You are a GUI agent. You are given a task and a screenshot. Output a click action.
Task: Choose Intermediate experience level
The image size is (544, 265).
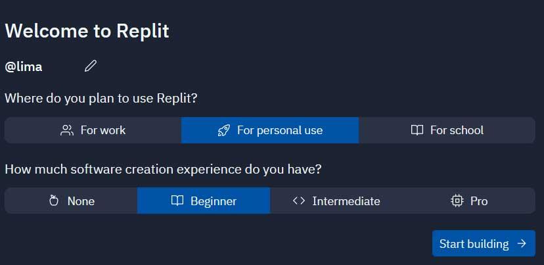(x=336, y=201)
